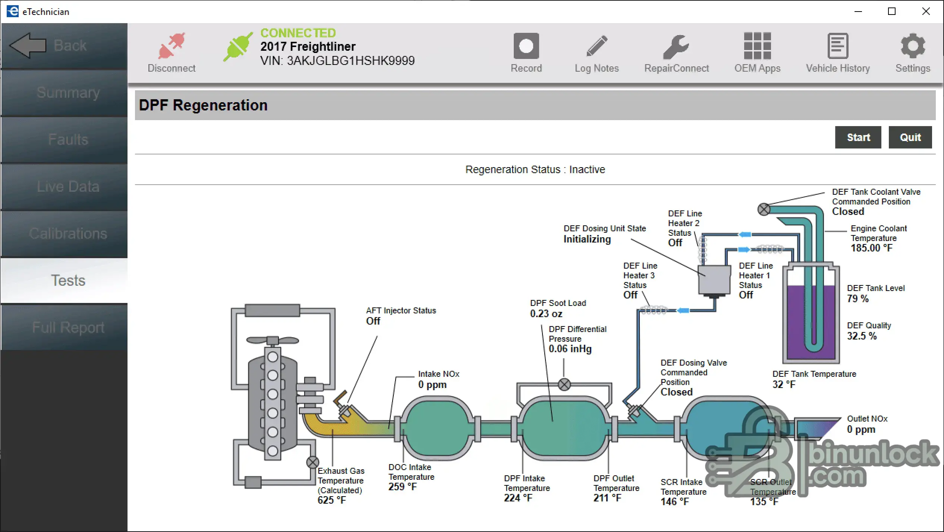Quit the DPF Regeneration test
944x532 pixels.
pos(910,137)
